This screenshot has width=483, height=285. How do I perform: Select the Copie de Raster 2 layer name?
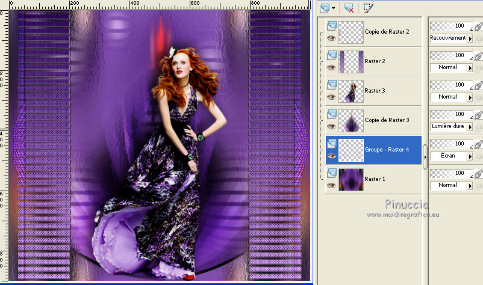[387, 32]
